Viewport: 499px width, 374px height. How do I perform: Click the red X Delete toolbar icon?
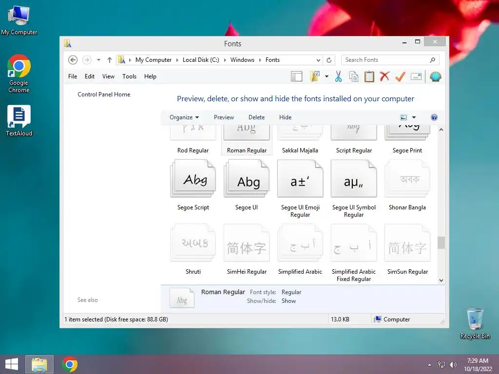tap(384, 76)
